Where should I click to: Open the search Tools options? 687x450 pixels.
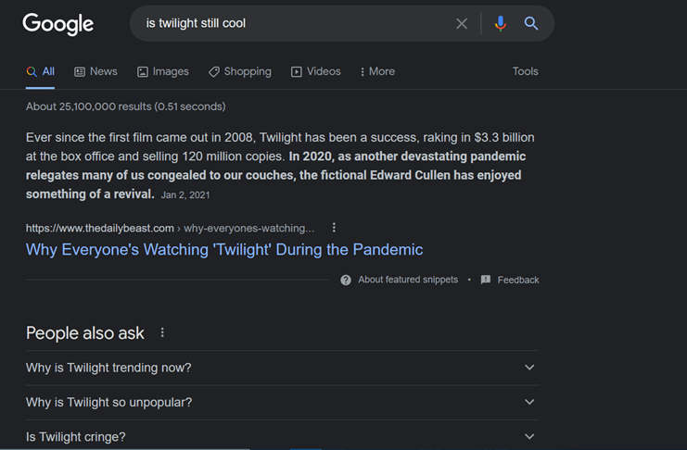click(x=526, y=71)
